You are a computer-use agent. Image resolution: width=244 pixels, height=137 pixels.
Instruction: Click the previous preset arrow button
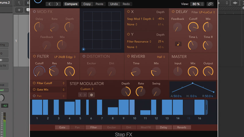[49, 4]
